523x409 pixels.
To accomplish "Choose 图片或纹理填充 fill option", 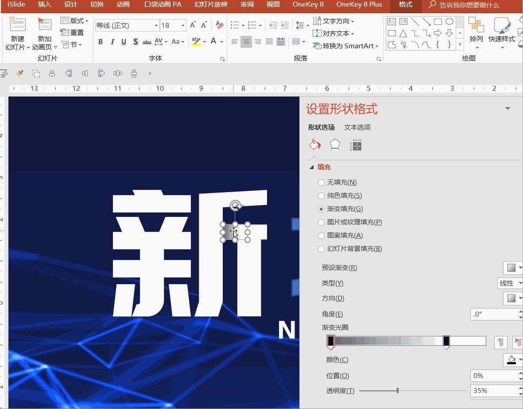I will 321,222.
